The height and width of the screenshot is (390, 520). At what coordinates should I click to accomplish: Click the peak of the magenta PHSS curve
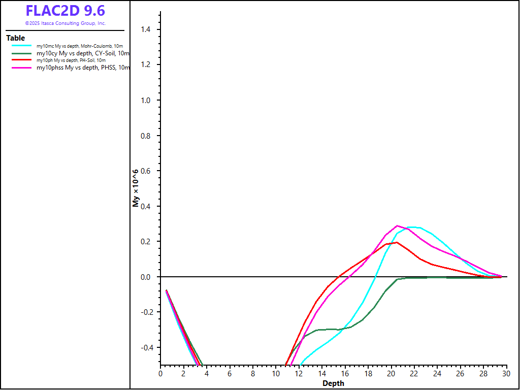click(397, 225)
